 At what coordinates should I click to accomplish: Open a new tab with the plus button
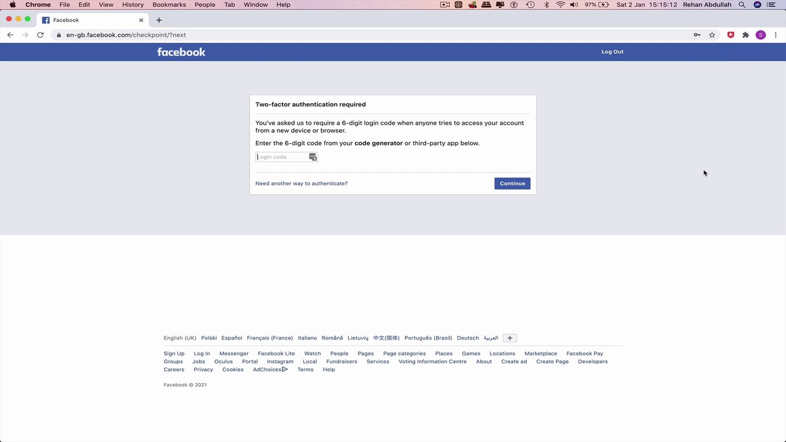(x=159, y=20)
